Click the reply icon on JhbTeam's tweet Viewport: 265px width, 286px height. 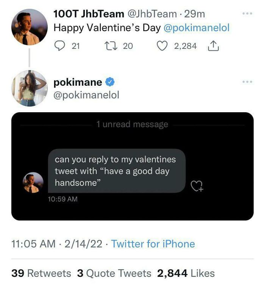pos(60,46)
